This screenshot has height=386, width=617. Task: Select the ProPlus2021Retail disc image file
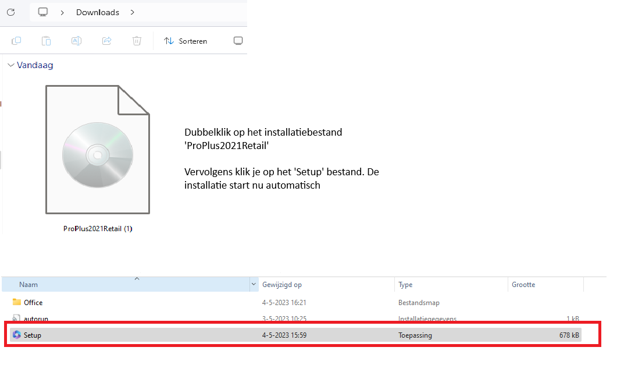[98, 156]
